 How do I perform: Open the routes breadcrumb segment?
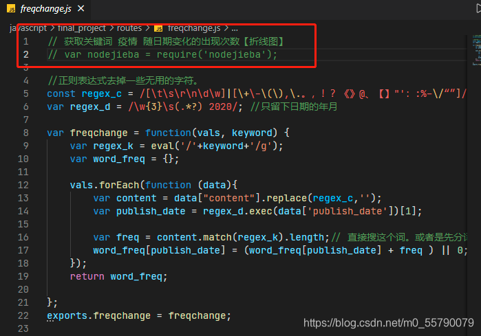click(x=129, y=28)
